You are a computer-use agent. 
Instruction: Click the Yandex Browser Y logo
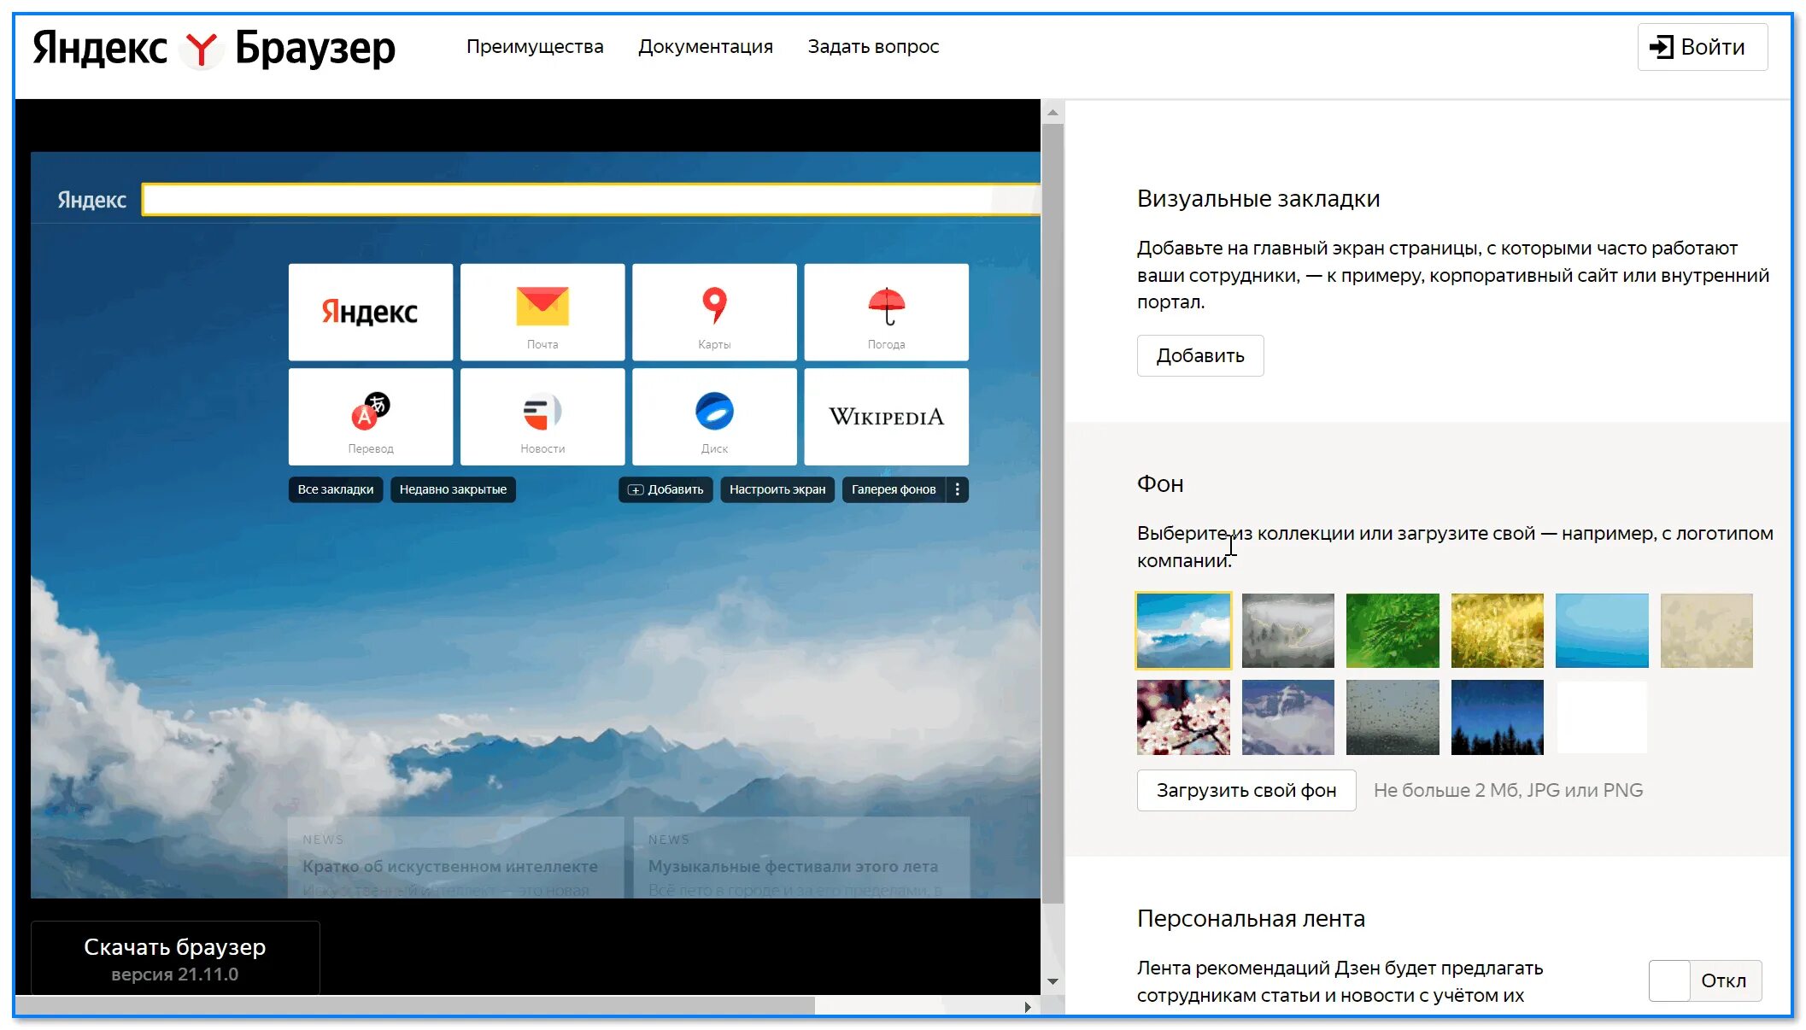click(202, 49)
